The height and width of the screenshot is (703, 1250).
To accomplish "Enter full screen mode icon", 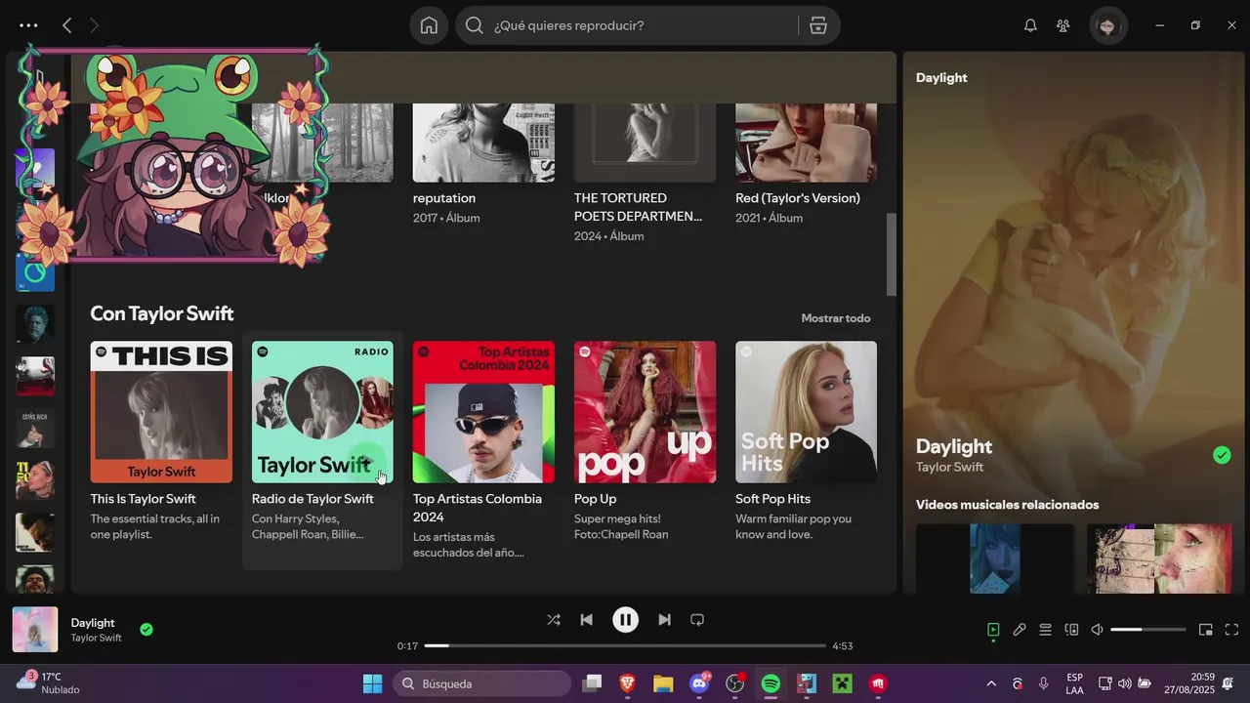I will coord(1231,630).
